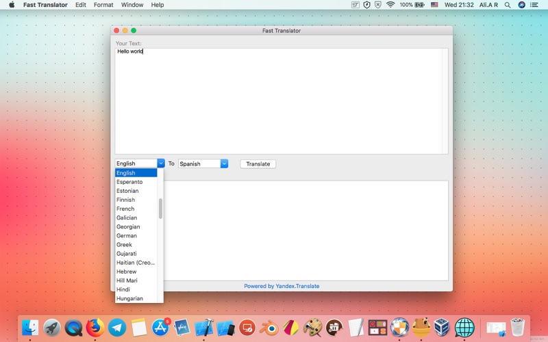Pick Hindi in the language list

tap(136, 289)
